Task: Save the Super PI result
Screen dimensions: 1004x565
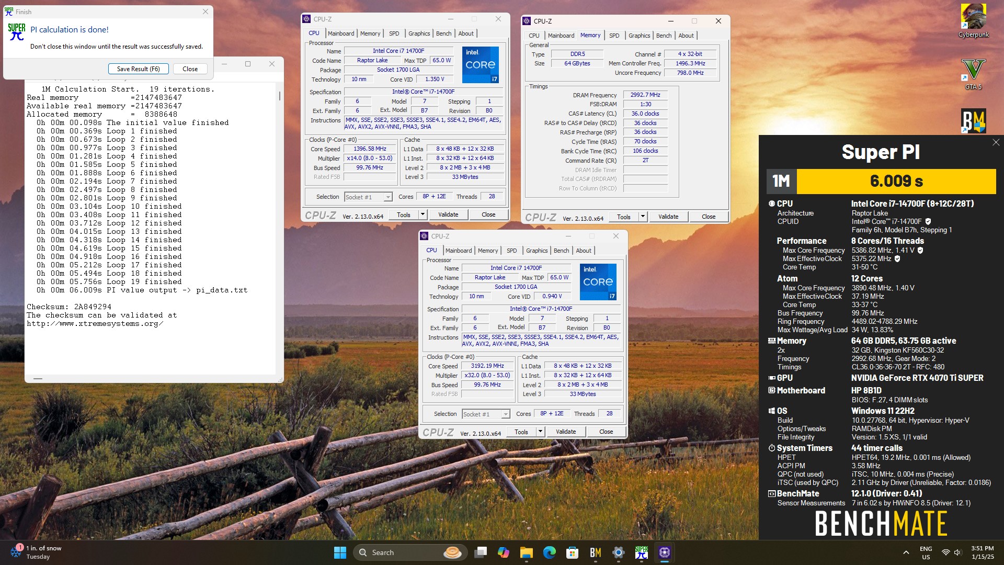Action: [138, 69]
